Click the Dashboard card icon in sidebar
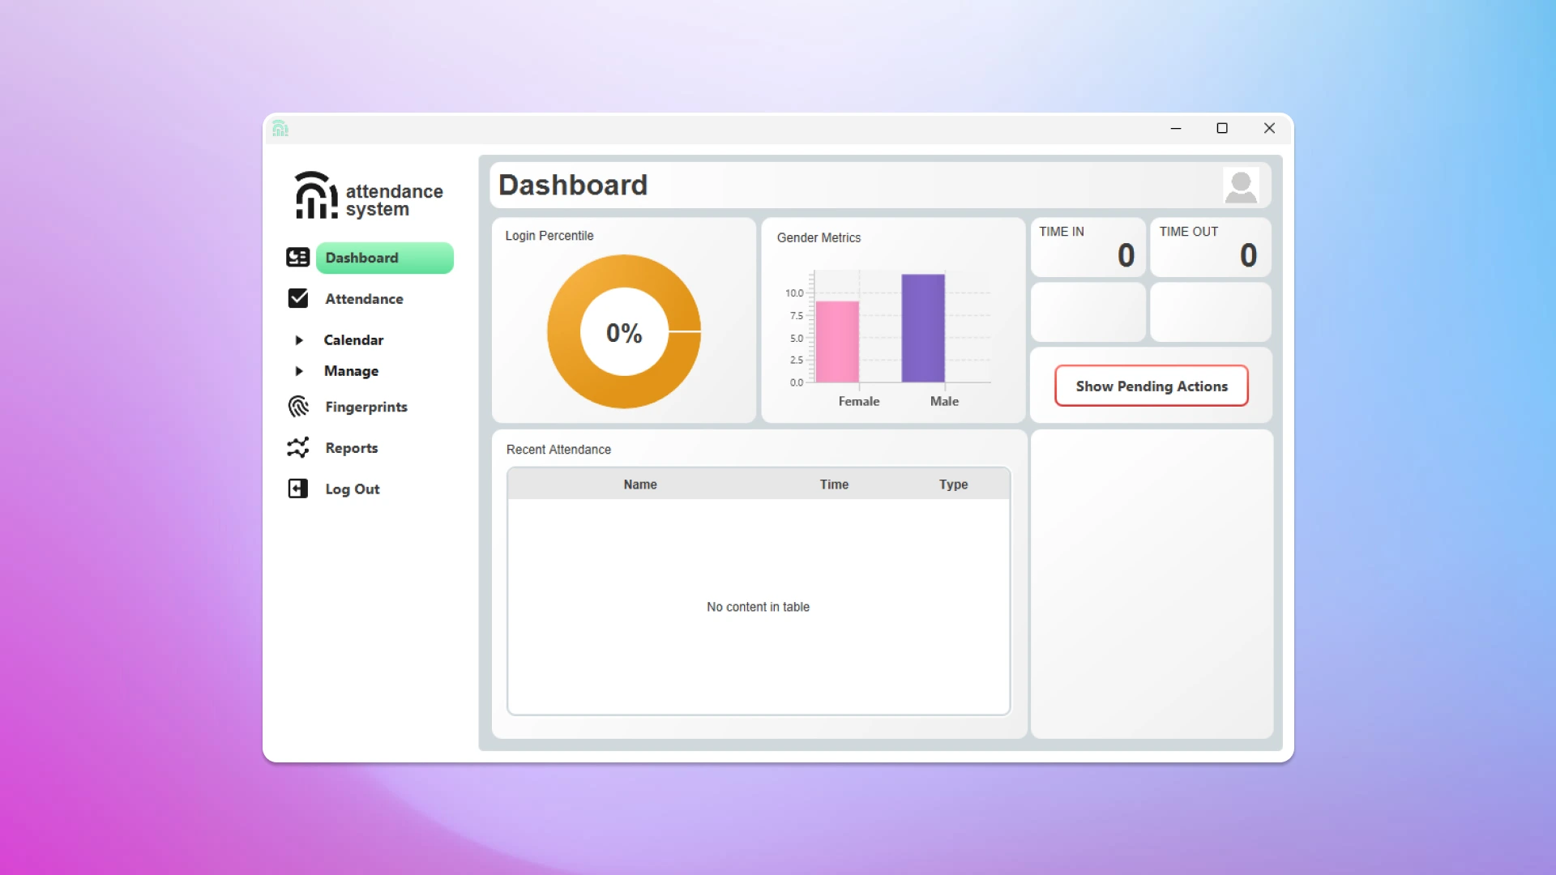Image resolution: width=1556 pixels, height=875 pixels. click(x=297, y=258)
